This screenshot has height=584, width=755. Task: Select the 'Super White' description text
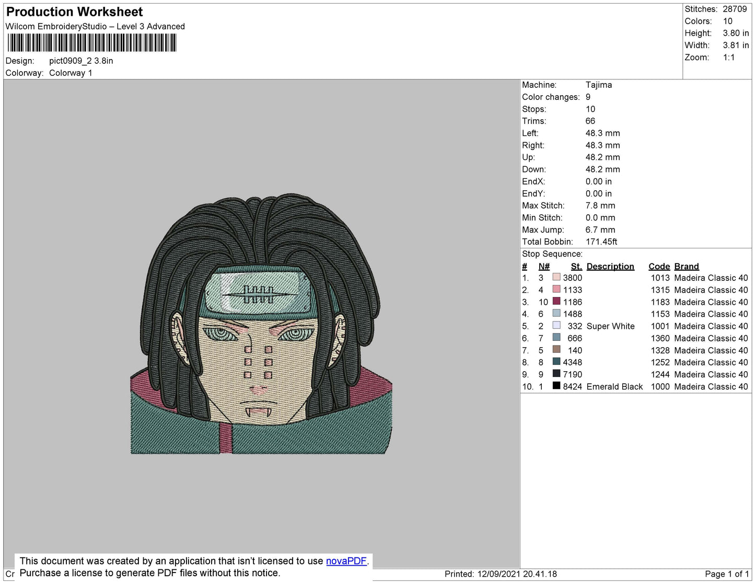pyautogui.click(x=610, y=326)
